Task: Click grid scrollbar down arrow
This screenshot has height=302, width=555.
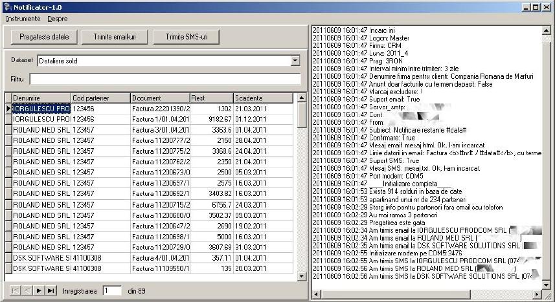Action: click(x=302, y=277)
